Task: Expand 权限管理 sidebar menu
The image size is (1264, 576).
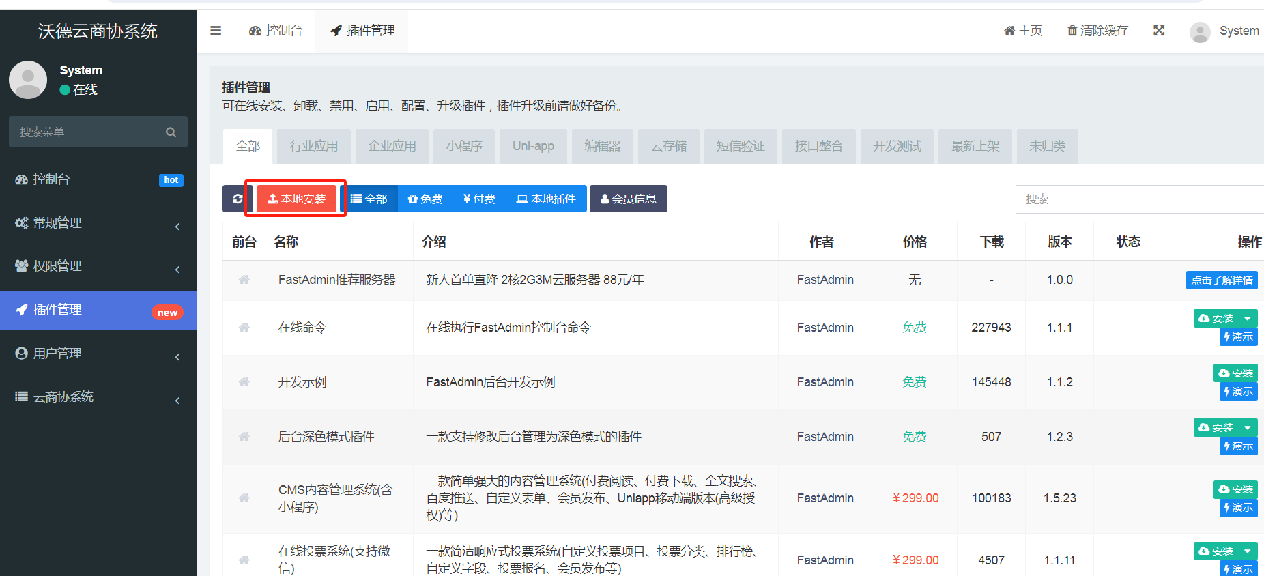Action: (x=98, y=266)
